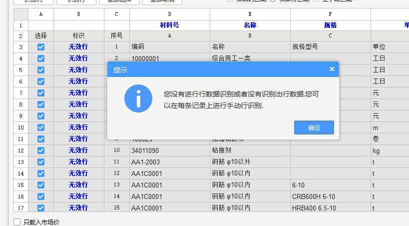
Task: Click the kg unit cell
Action: click(x=390, y=150)
